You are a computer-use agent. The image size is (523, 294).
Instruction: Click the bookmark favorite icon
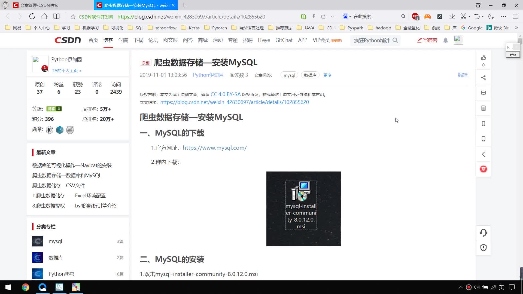point(483,124)
